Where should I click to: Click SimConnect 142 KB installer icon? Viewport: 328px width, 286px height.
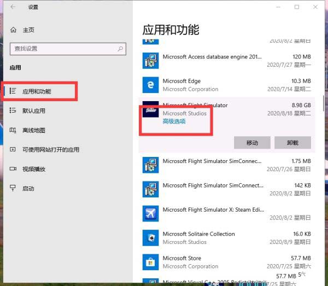[x=151, y=189]
